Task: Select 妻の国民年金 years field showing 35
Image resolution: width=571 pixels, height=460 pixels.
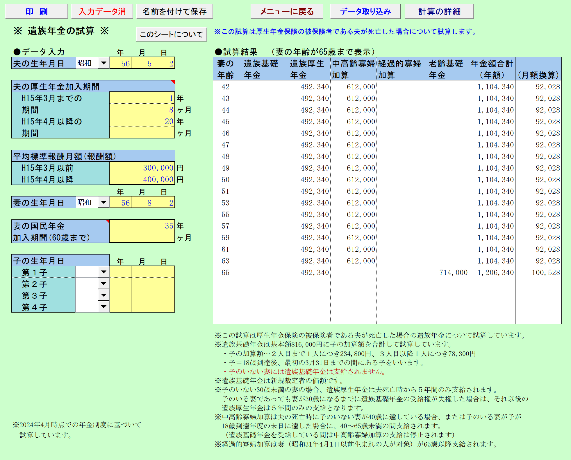Action: pyautogui.click(x=142, y=226)
